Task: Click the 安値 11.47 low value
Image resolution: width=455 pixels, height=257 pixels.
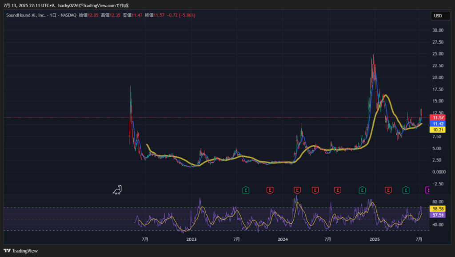Action: tap(132, 15)
